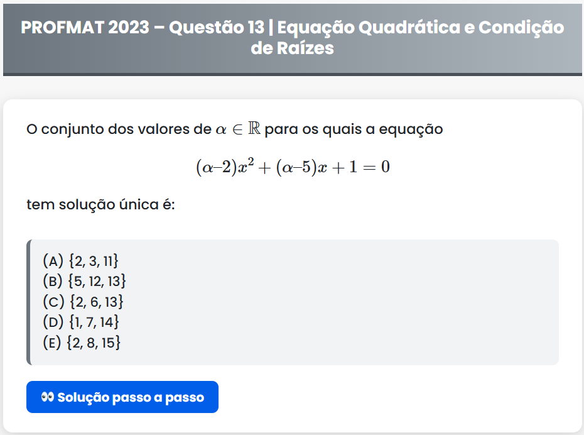Click the dark left border of the options box
This screenshot has width=584, height=435.
29,302
